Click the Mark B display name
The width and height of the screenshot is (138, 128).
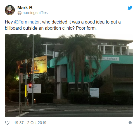(x=25, y=8)
